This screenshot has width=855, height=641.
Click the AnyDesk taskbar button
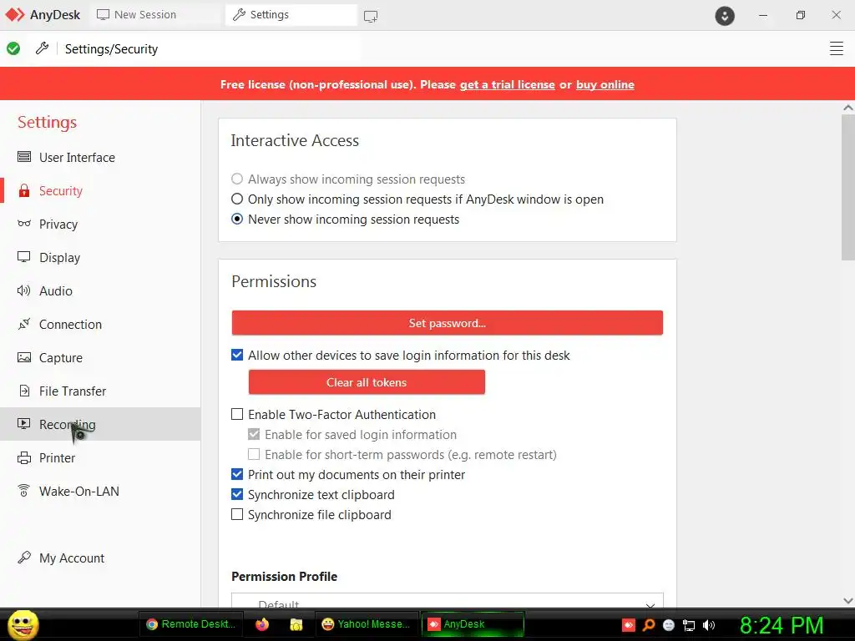pyautogui.click(x=473, y=624)
